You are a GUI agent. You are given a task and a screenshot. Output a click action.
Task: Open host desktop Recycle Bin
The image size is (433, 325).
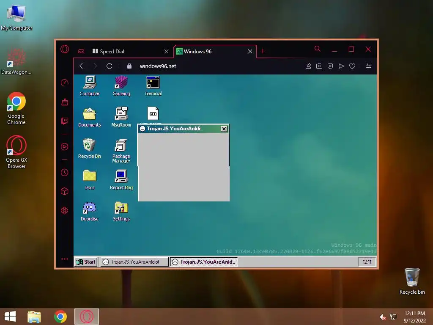(412, 281)
